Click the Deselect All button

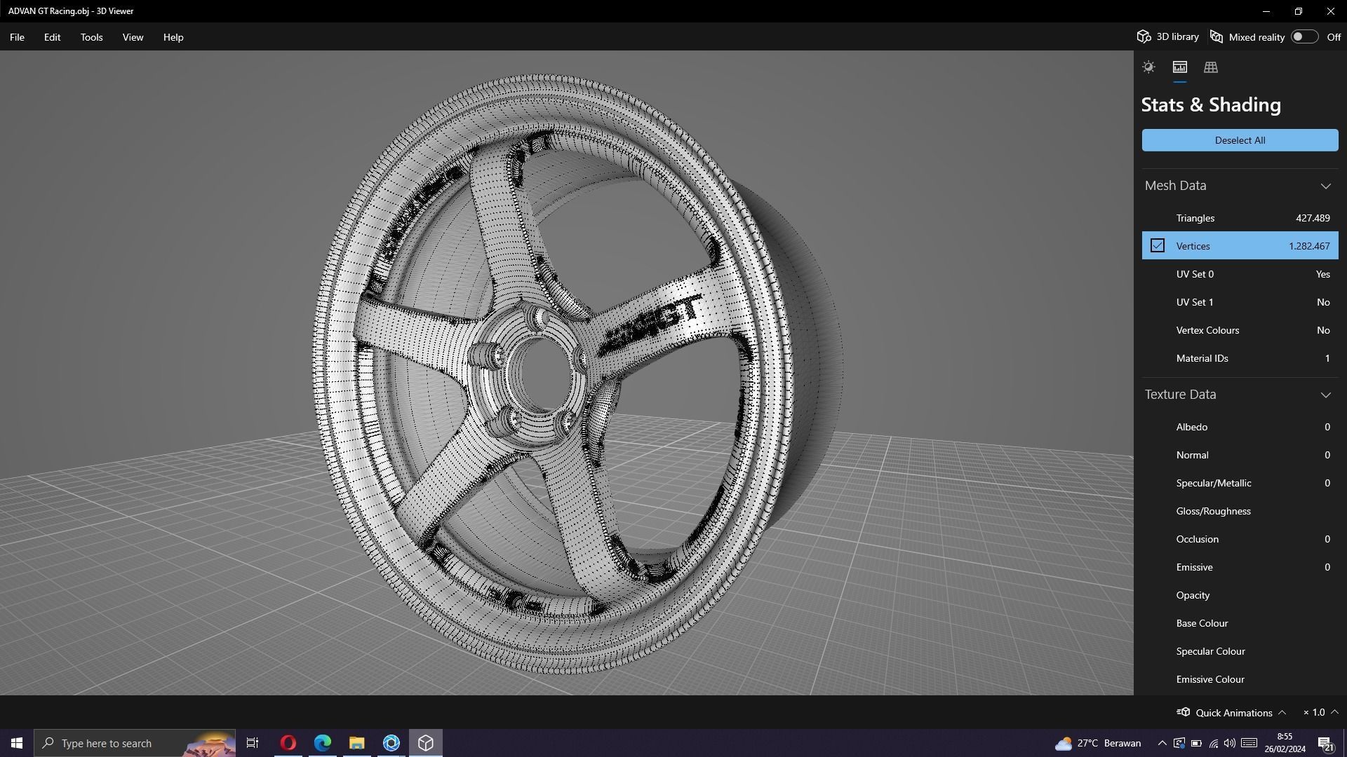tap(1240, 140)
